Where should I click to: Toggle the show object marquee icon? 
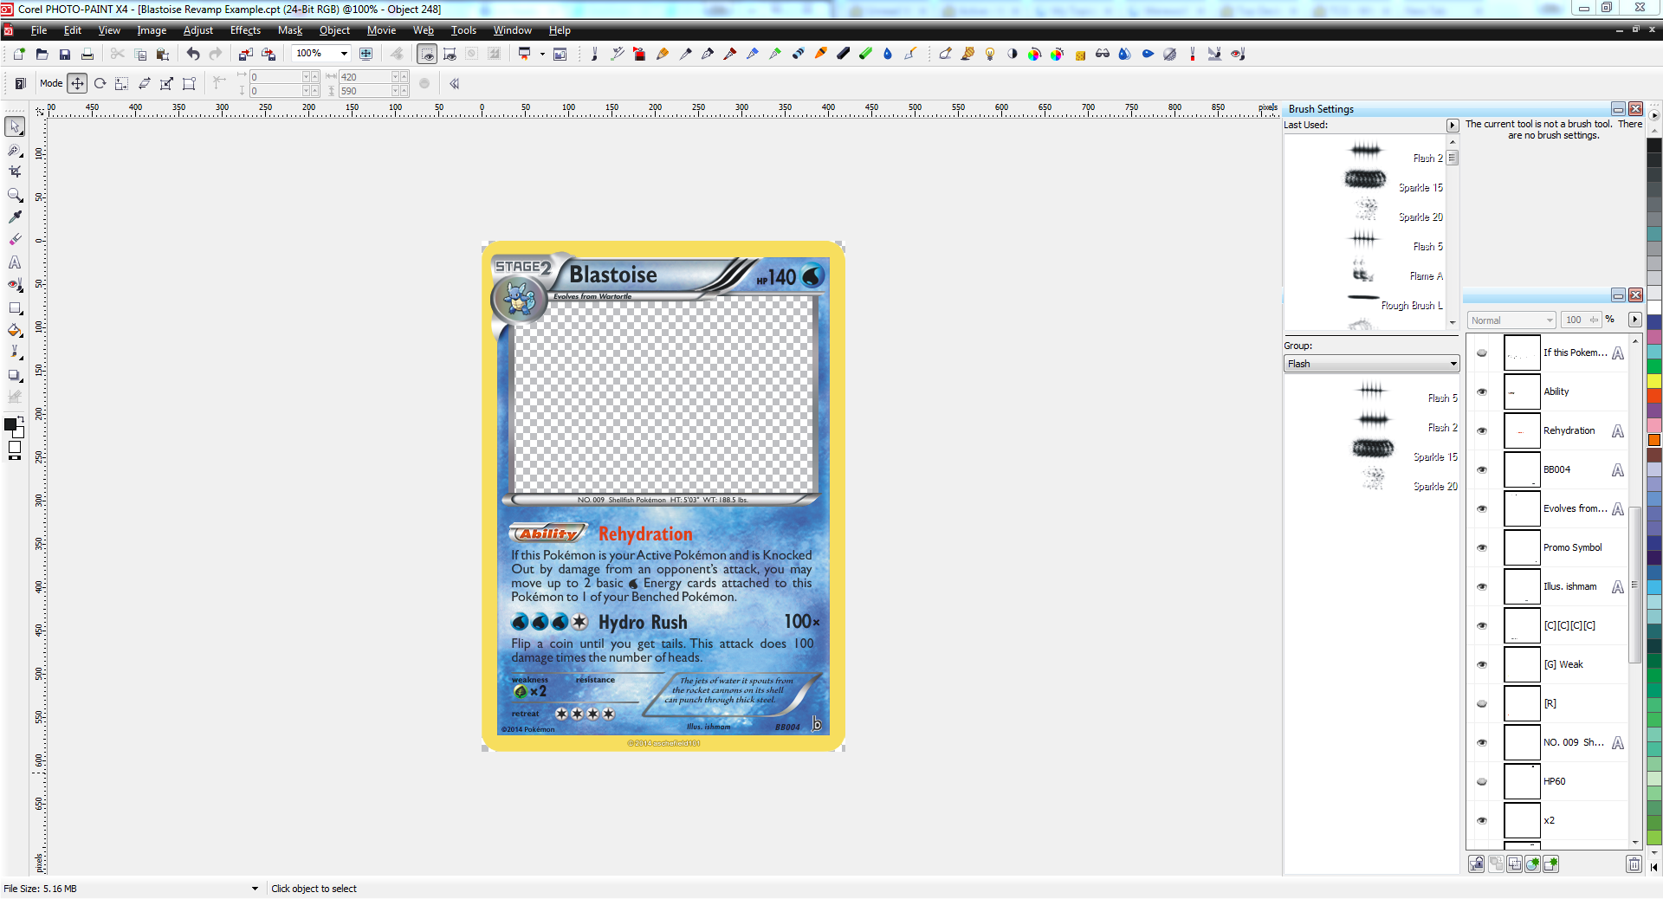tap(450, 54)
